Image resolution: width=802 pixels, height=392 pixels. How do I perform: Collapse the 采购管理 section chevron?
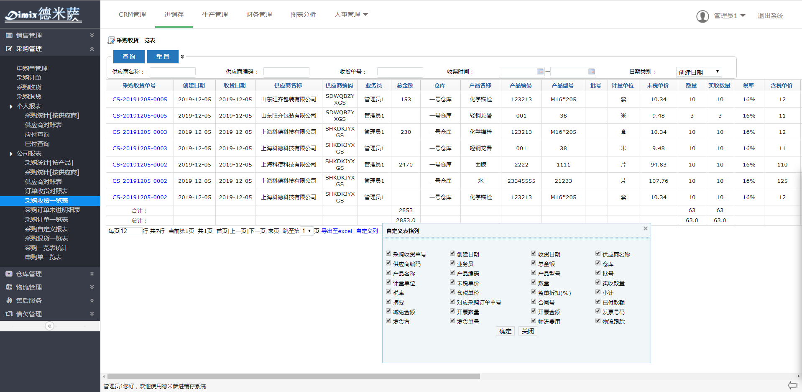[92, 49]
